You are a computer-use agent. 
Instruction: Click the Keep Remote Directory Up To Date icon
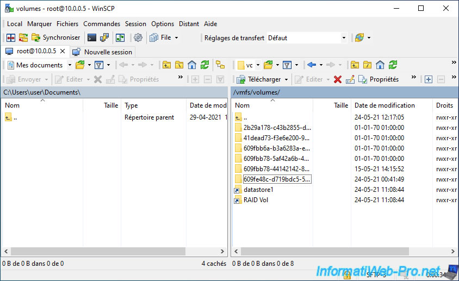pyautogui.click(x=120, y=38)
